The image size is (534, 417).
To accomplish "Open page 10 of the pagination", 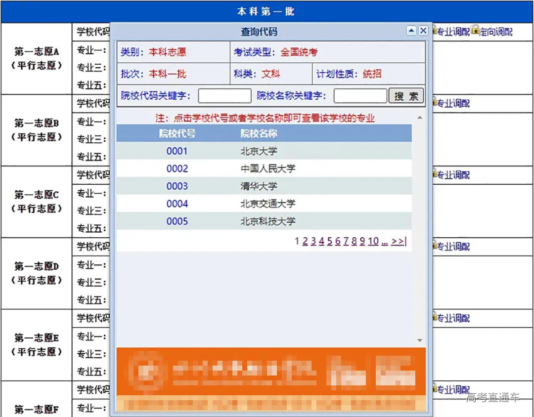I will [373, 241].
